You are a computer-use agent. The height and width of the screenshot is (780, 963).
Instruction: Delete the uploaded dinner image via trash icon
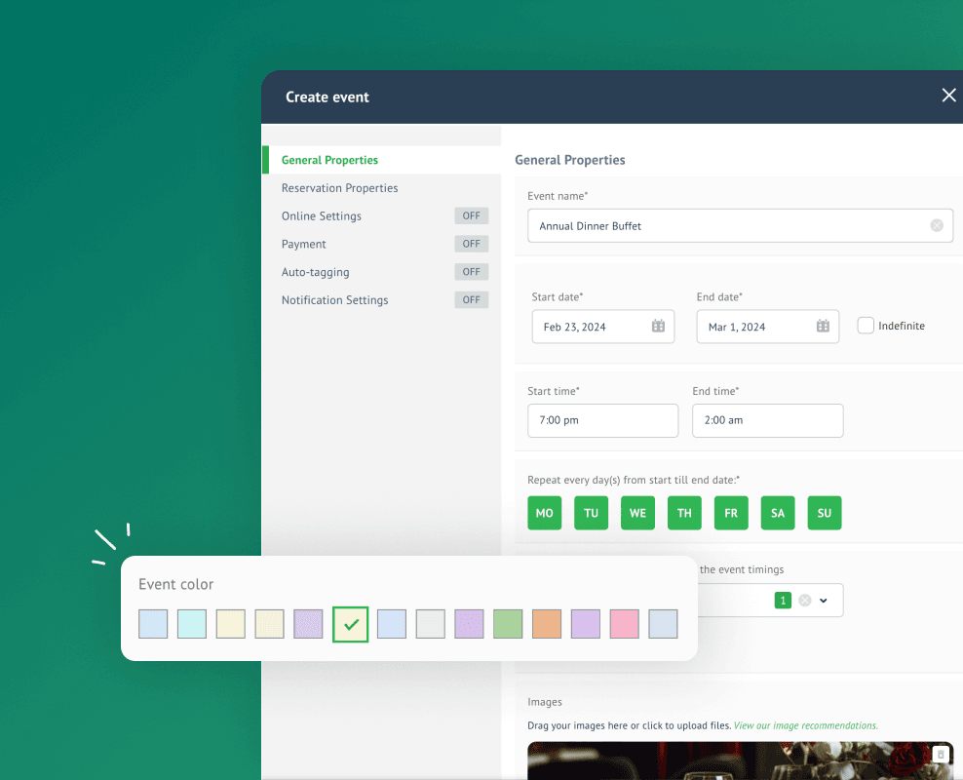pyautogui.click(x=940, y=754)
